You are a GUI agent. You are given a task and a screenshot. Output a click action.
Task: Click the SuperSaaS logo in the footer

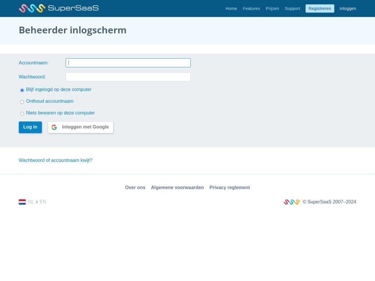pos(292,202)
